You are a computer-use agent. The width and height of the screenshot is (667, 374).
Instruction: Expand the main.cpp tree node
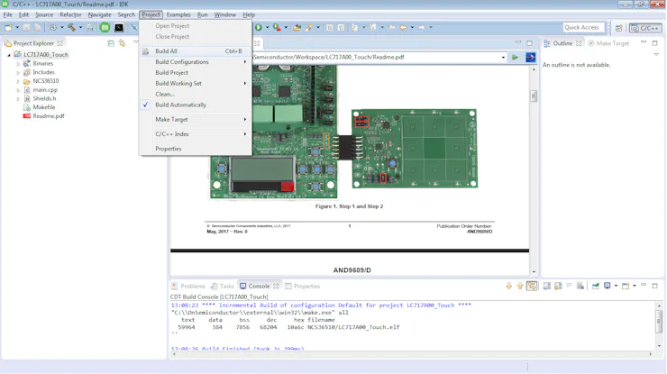pyautogui.click(x=18, y=90)
